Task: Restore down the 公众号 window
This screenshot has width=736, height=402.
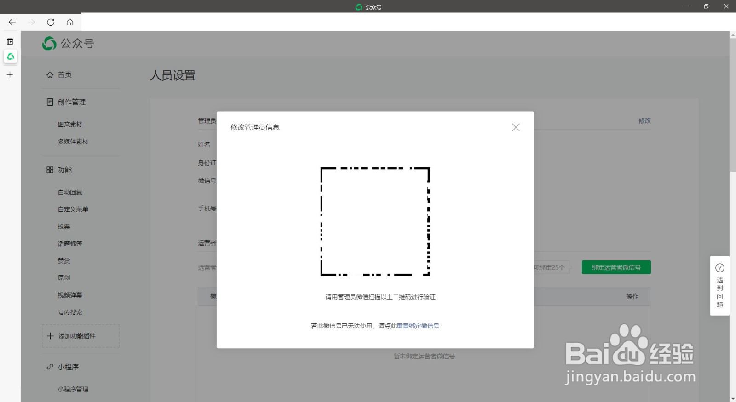Action: click(x=706, y=6)
